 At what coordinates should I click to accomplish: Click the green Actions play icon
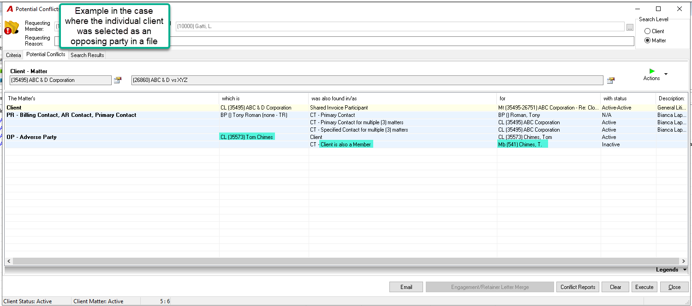coord(652,71)
